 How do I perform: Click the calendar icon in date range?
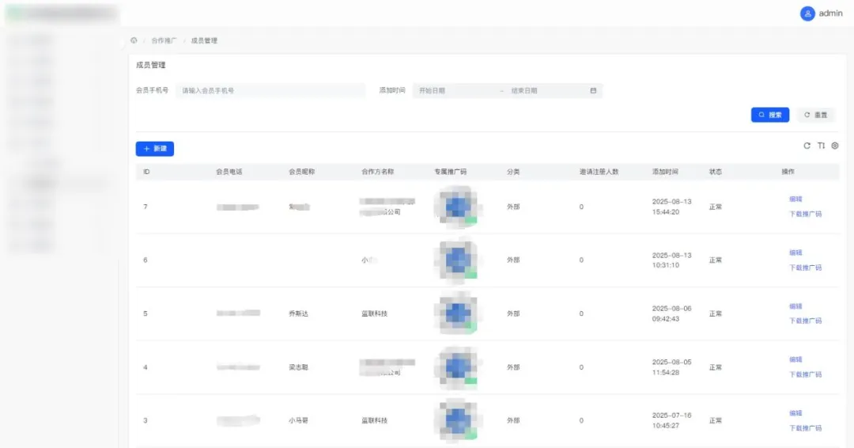click(593, 91)
